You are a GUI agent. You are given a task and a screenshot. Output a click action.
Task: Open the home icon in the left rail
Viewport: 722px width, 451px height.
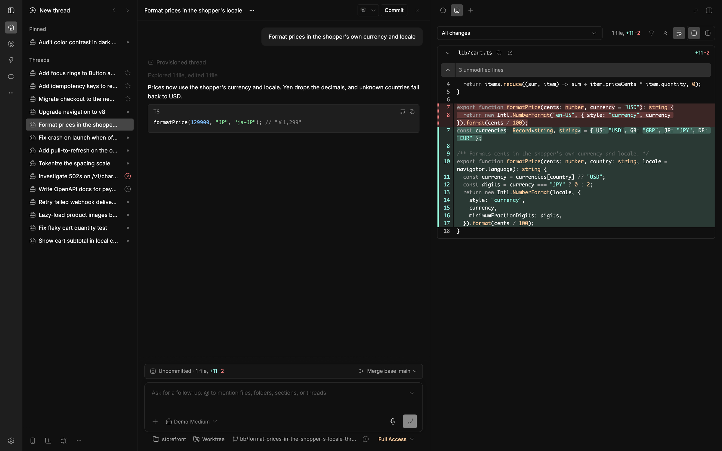click(x=11, y=28)
